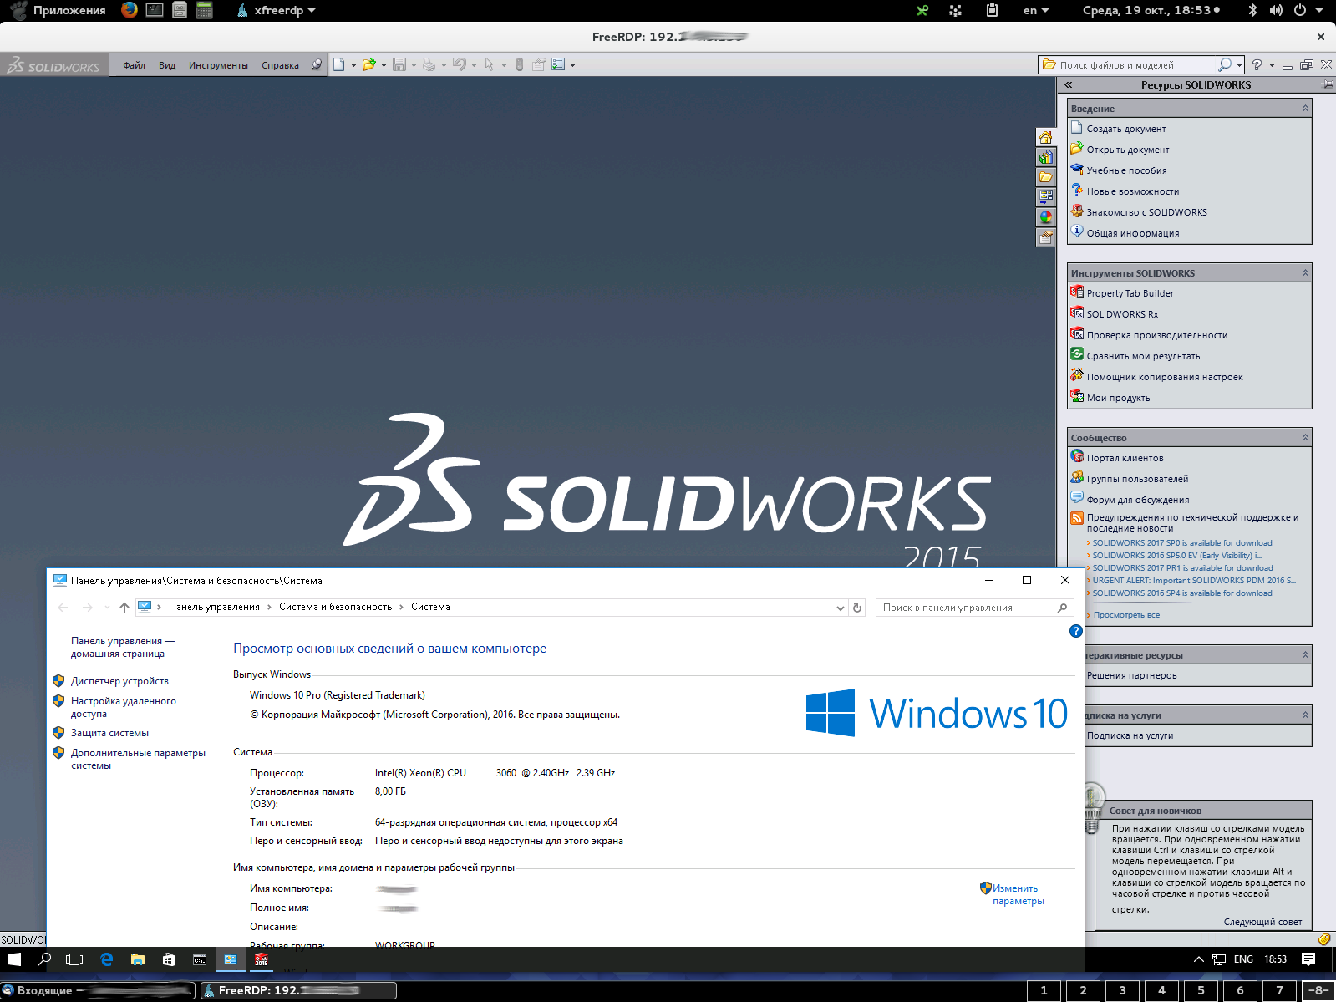This screenshot has height=1002, width=1336.
Task: Click Изменить параметры link
Action: [1018, 894]
